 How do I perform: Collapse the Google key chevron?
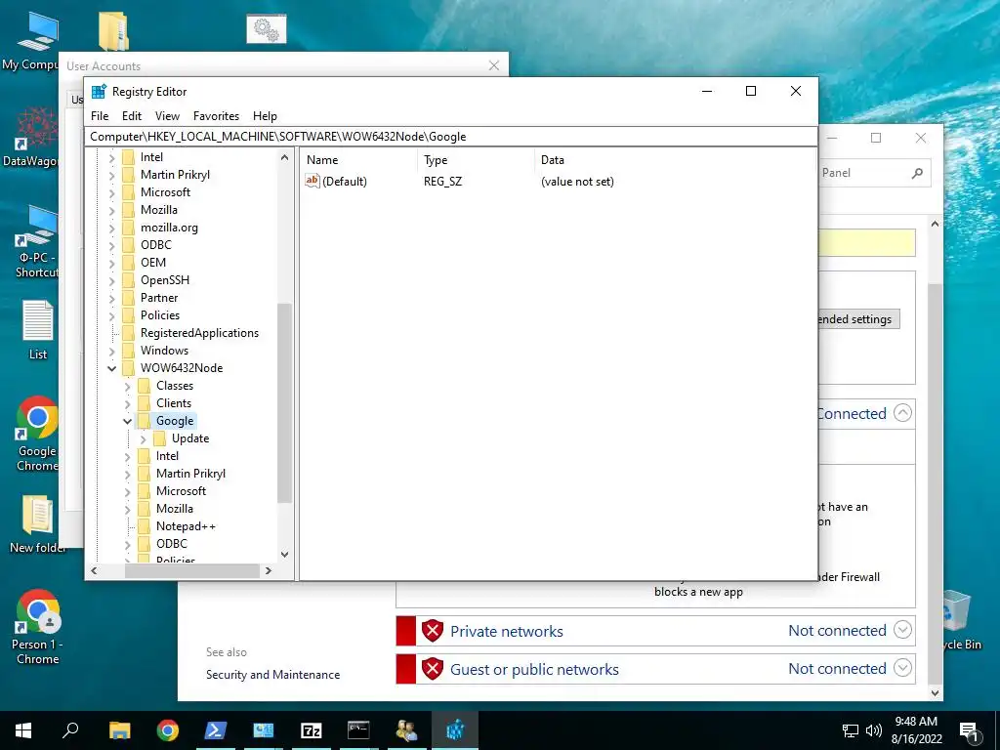coord(128,421)
